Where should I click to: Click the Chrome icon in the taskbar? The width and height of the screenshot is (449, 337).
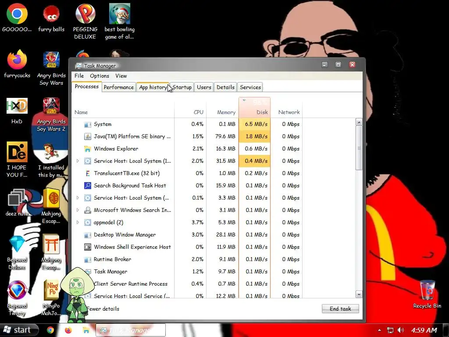tap(50, 330)
